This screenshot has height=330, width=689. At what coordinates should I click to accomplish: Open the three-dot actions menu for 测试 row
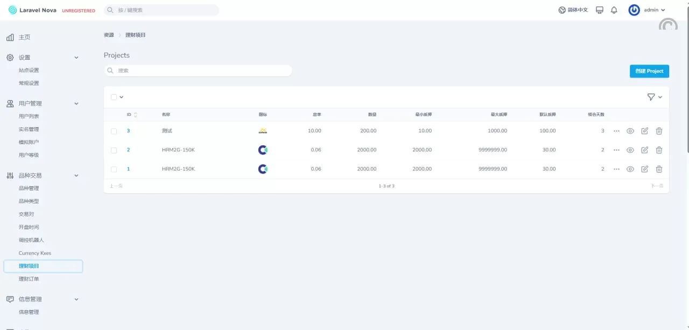coord(616,131)
